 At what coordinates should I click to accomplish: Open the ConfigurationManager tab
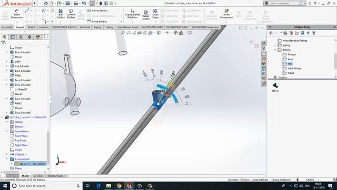click(x=21, y=37)
